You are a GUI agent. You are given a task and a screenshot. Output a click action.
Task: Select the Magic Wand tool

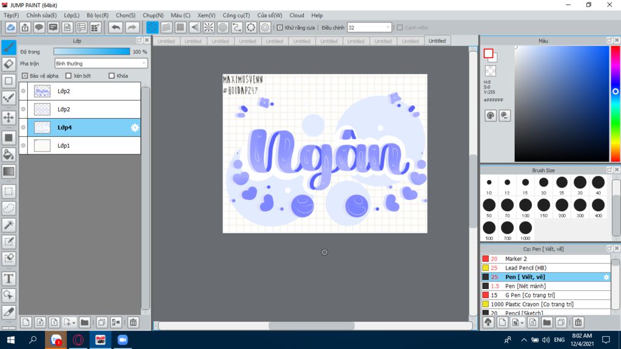point(8,225)
